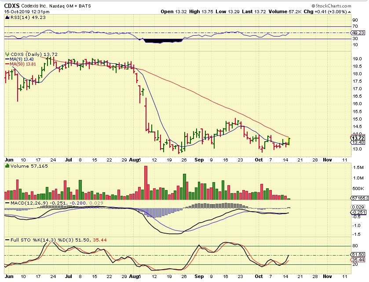Click the Volume 57,165 panel legend
369x282 pixels.
pos(29,166)
